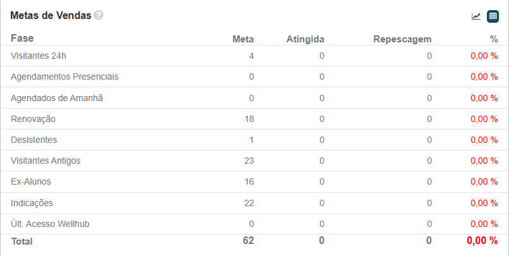The image size is (509, 256).
Task: Click the Desistentes phase label
Action: pyautogui.click(x=34, y=140)
